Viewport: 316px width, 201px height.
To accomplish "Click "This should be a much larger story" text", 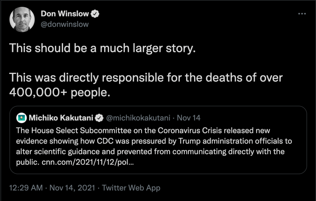I will pos(103,49).
